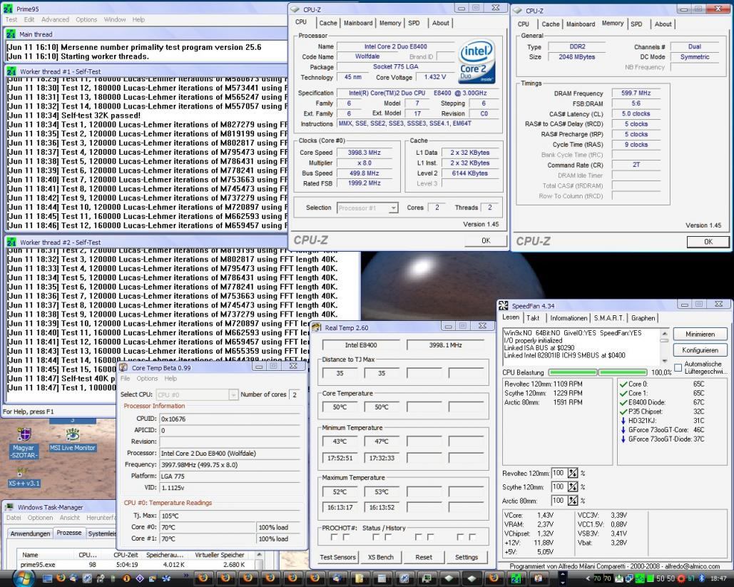Open the Select CPU dropdown in Core Temp
This screenshot has height=587, width=734.
pos(197,394)
